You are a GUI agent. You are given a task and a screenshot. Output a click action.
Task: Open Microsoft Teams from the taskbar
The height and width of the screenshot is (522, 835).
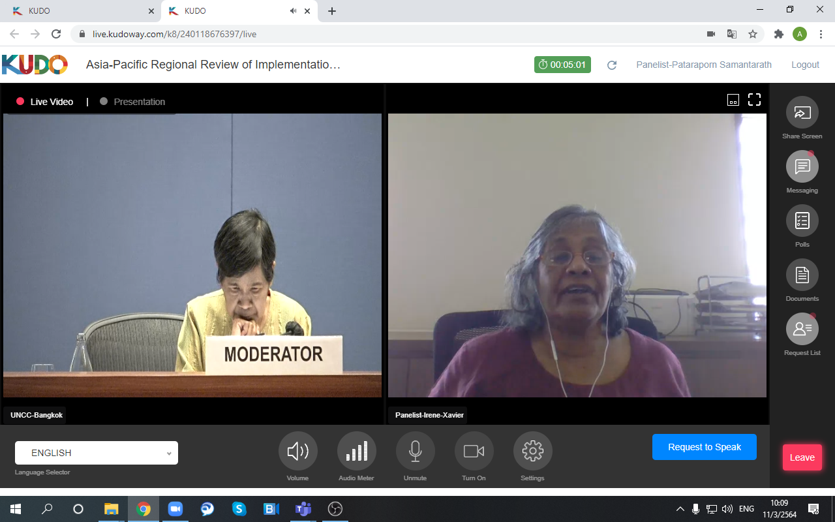[303, 509]
